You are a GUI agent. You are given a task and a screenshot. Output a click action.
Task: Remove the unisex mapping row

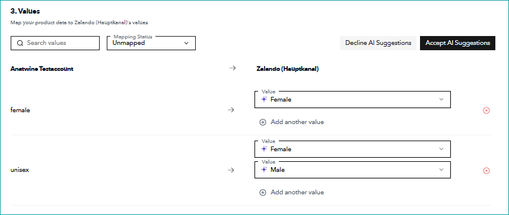[x=486, y=171]
